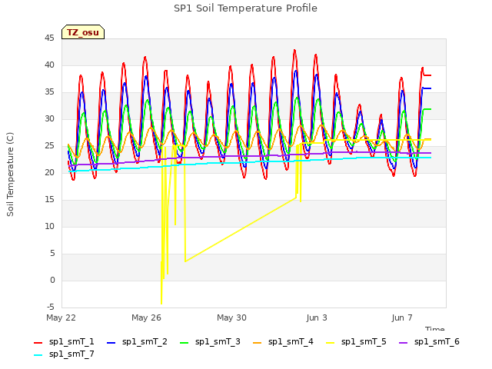Screen dimensions: 492x369
Task: Click the Time x-axis title
Action: 435,328
